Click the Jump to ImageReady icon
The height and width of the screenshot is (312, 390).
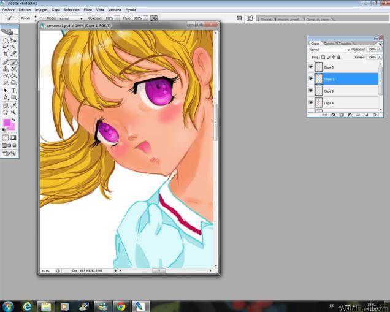pos(9,154)
